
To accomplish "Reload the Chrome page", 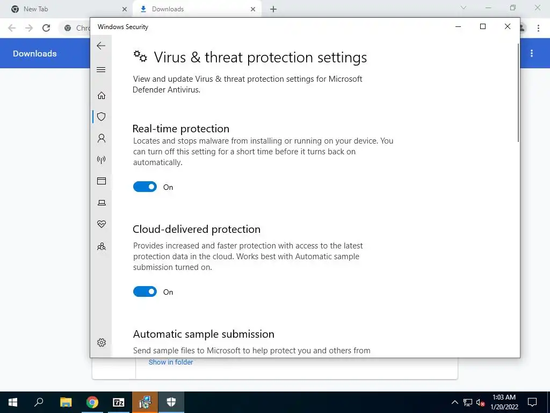I will tap(46, 28).
